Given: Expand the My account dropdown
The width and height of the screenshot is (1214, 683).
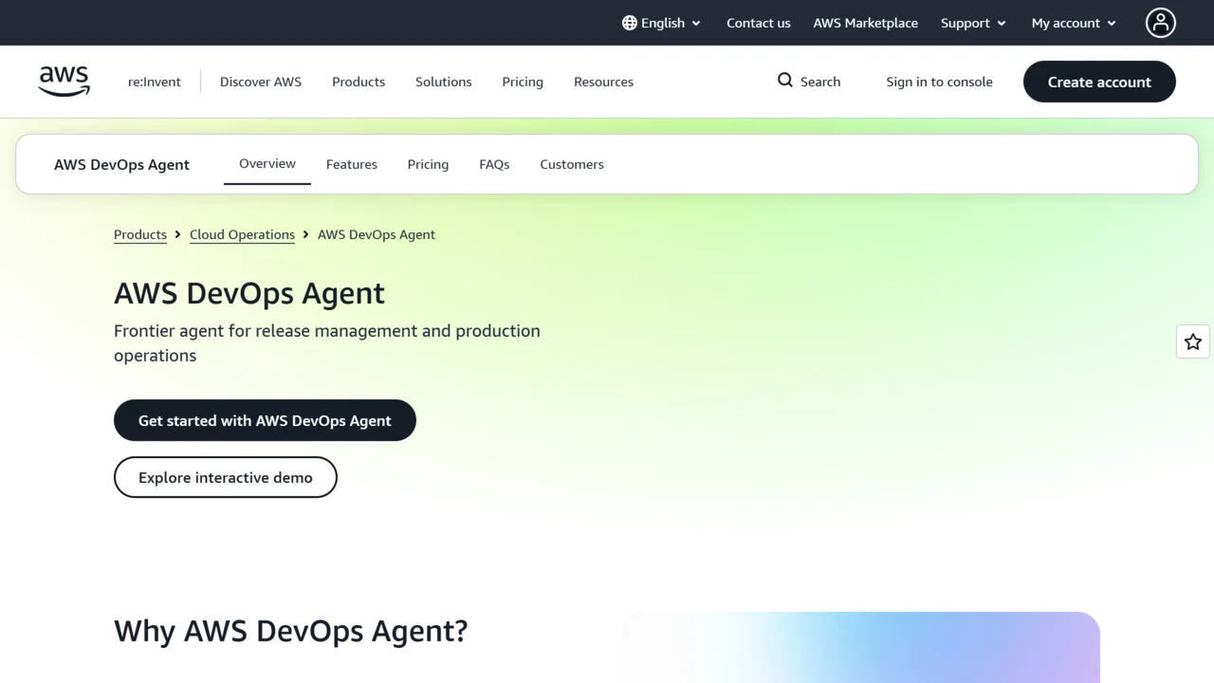Looking at the screenshot, I should pyautogui.click(x=1074, y=23).
